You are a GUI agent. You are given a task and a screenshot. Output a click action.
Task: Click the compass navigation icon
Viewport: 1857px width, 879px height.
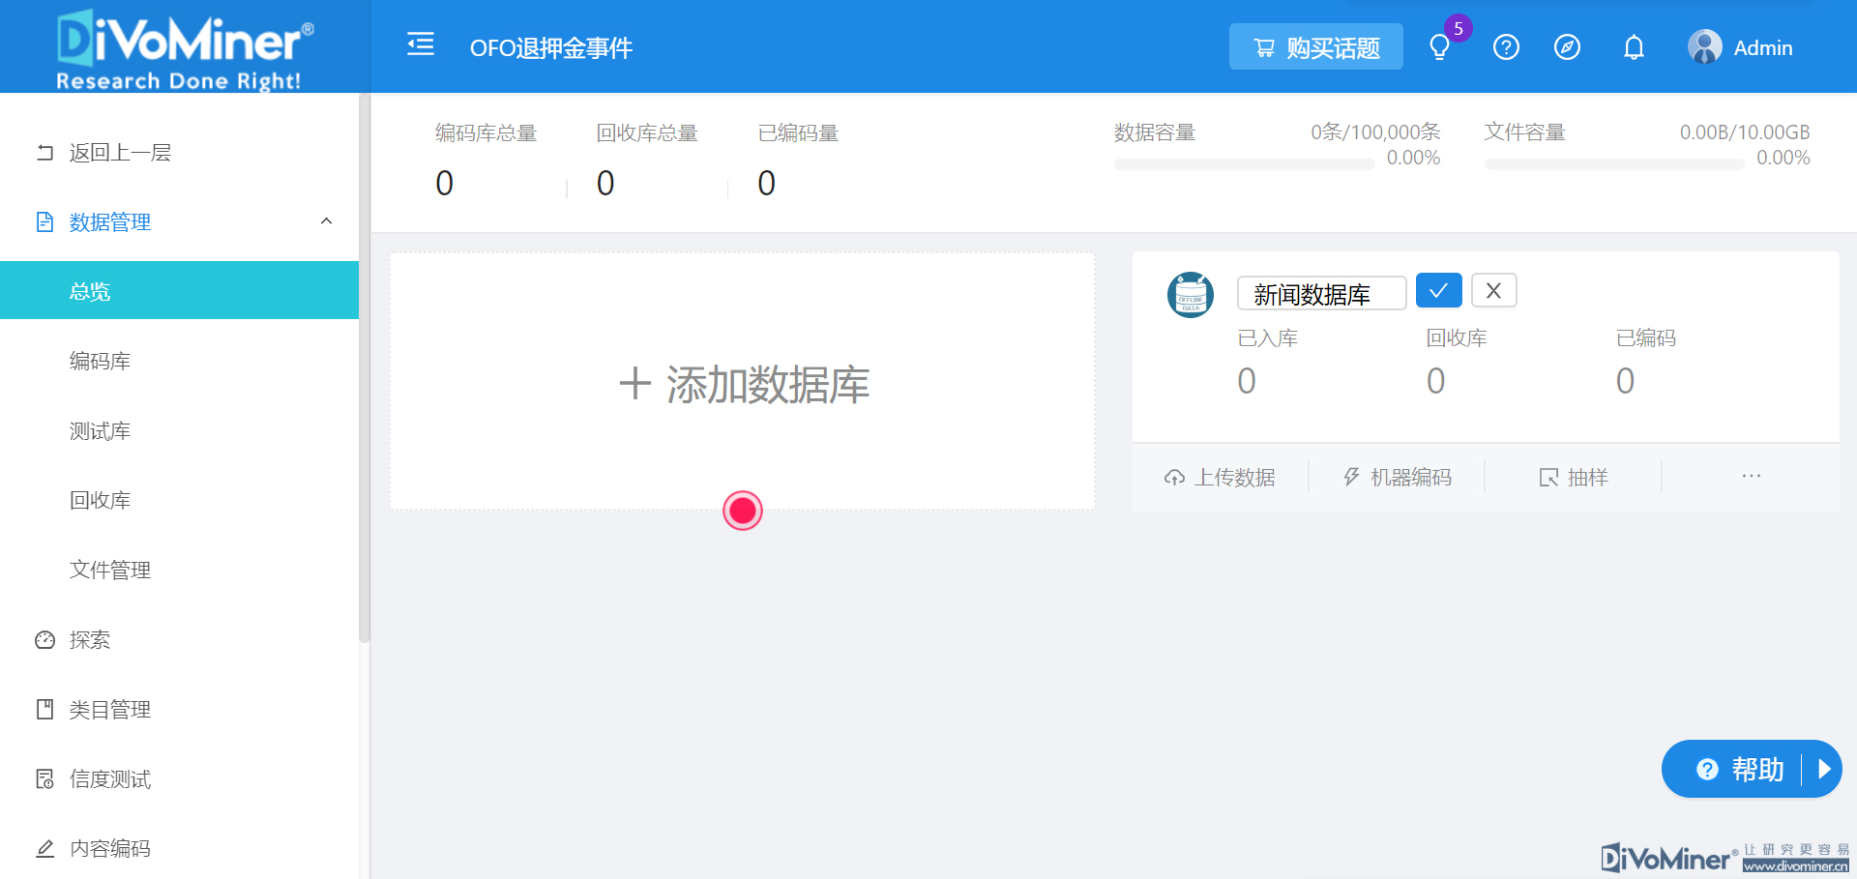(1567, 46)
